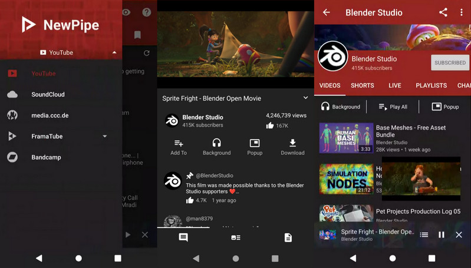The height and width of the screenshot is (268, 471).
Task: Click the Bandcamp logo icon
Action: coord(12,157)
